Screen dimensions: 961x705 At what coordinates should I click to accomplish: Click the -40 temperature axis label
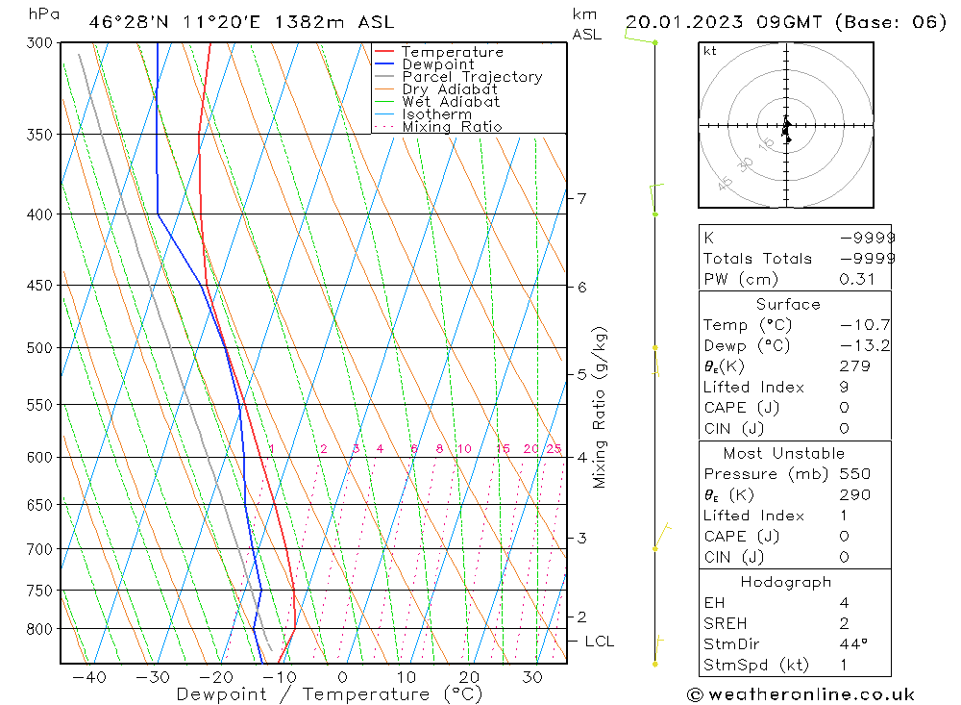point(88,677)
